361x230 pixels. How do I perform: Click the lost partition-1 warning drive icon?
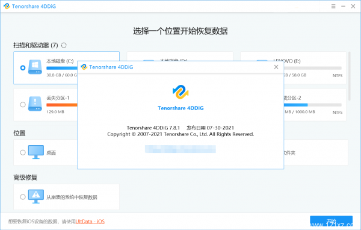[x=35, y=104]
